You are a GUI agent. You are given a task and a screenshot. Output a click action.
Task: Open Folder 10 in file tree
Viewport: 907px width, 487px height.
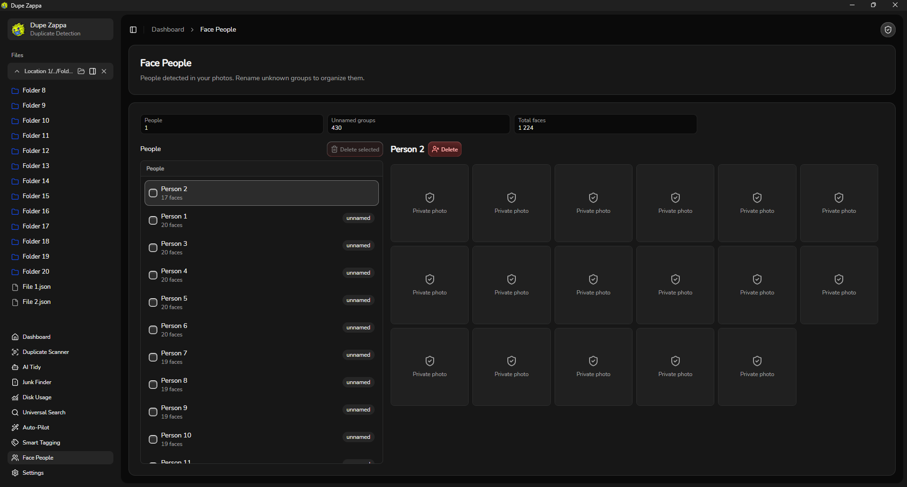[60, 121]
